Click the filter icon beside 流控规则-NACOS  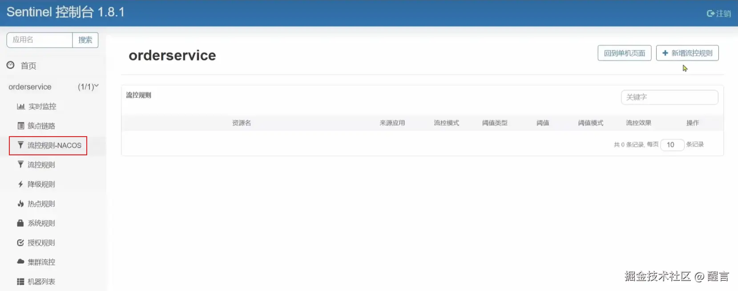point(20,145)
